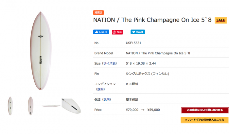Screen dimensions: 229x134
Task: Select the fourth thumbnail, fin box close-up
Action: tap(71, 105)
